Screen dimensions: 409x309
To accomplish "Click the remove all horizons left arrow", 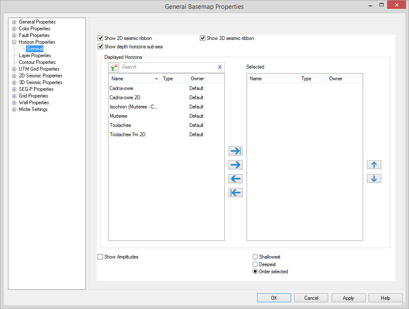I will 236,193.
